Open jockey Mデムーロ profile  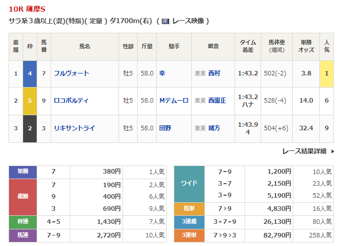pyautogui.click(x=174, y=101)
